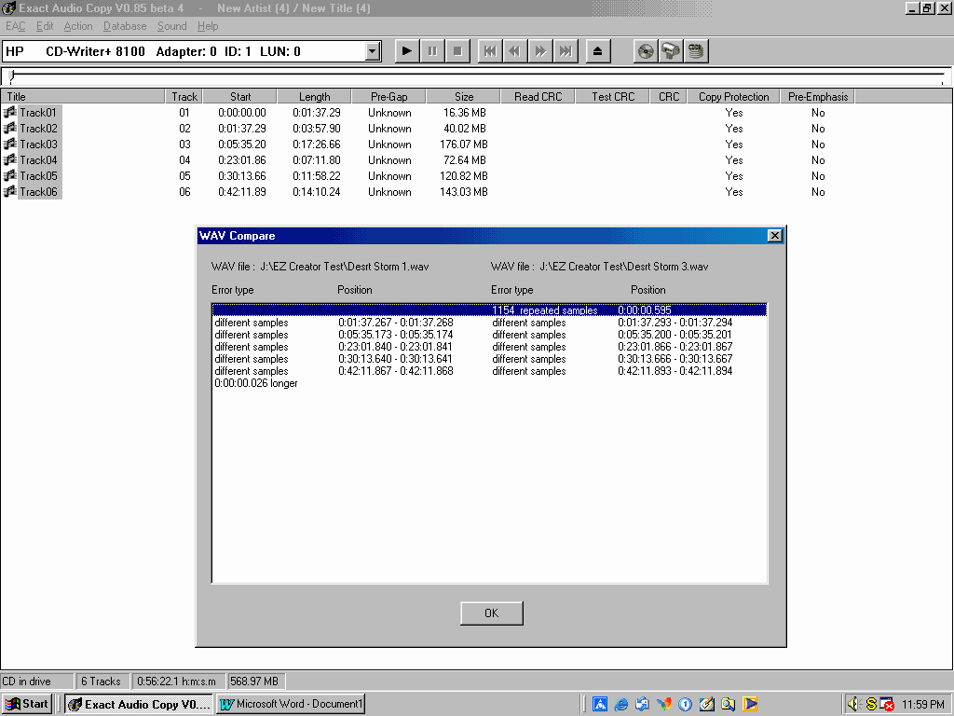Click the folder search magnifier quick launch icon
This screenshot has width=954, height=716.
(x=729, y=705)
